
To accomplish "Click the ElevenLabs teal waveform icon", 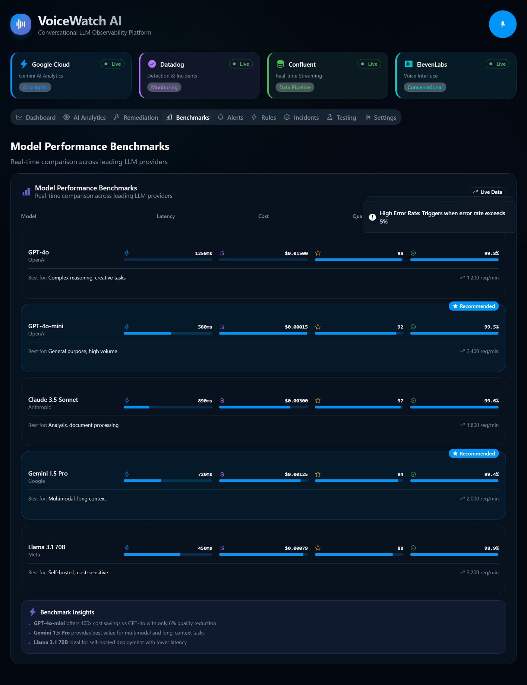I will pos(408,64).
